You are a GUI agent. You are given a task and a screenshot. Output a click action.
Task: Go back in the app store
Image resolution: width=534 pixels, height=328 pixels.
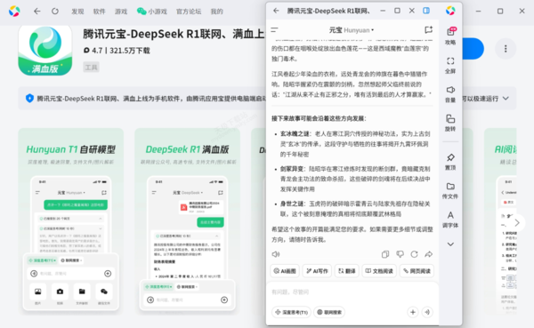pos(36,12)
